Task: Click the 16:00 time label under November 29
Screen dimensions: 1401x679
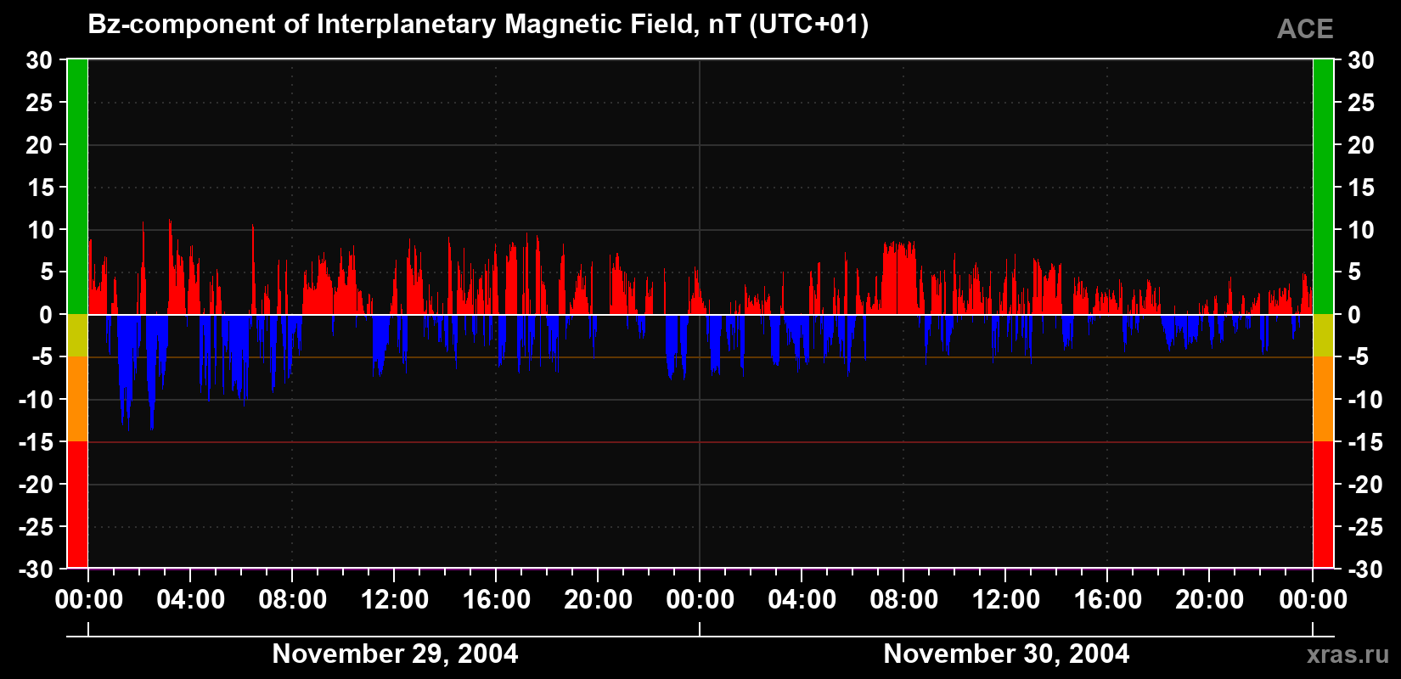Action: tap(497, 599)
